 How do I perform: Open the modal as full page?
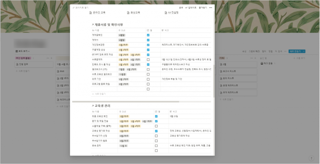tap(81, 7)
